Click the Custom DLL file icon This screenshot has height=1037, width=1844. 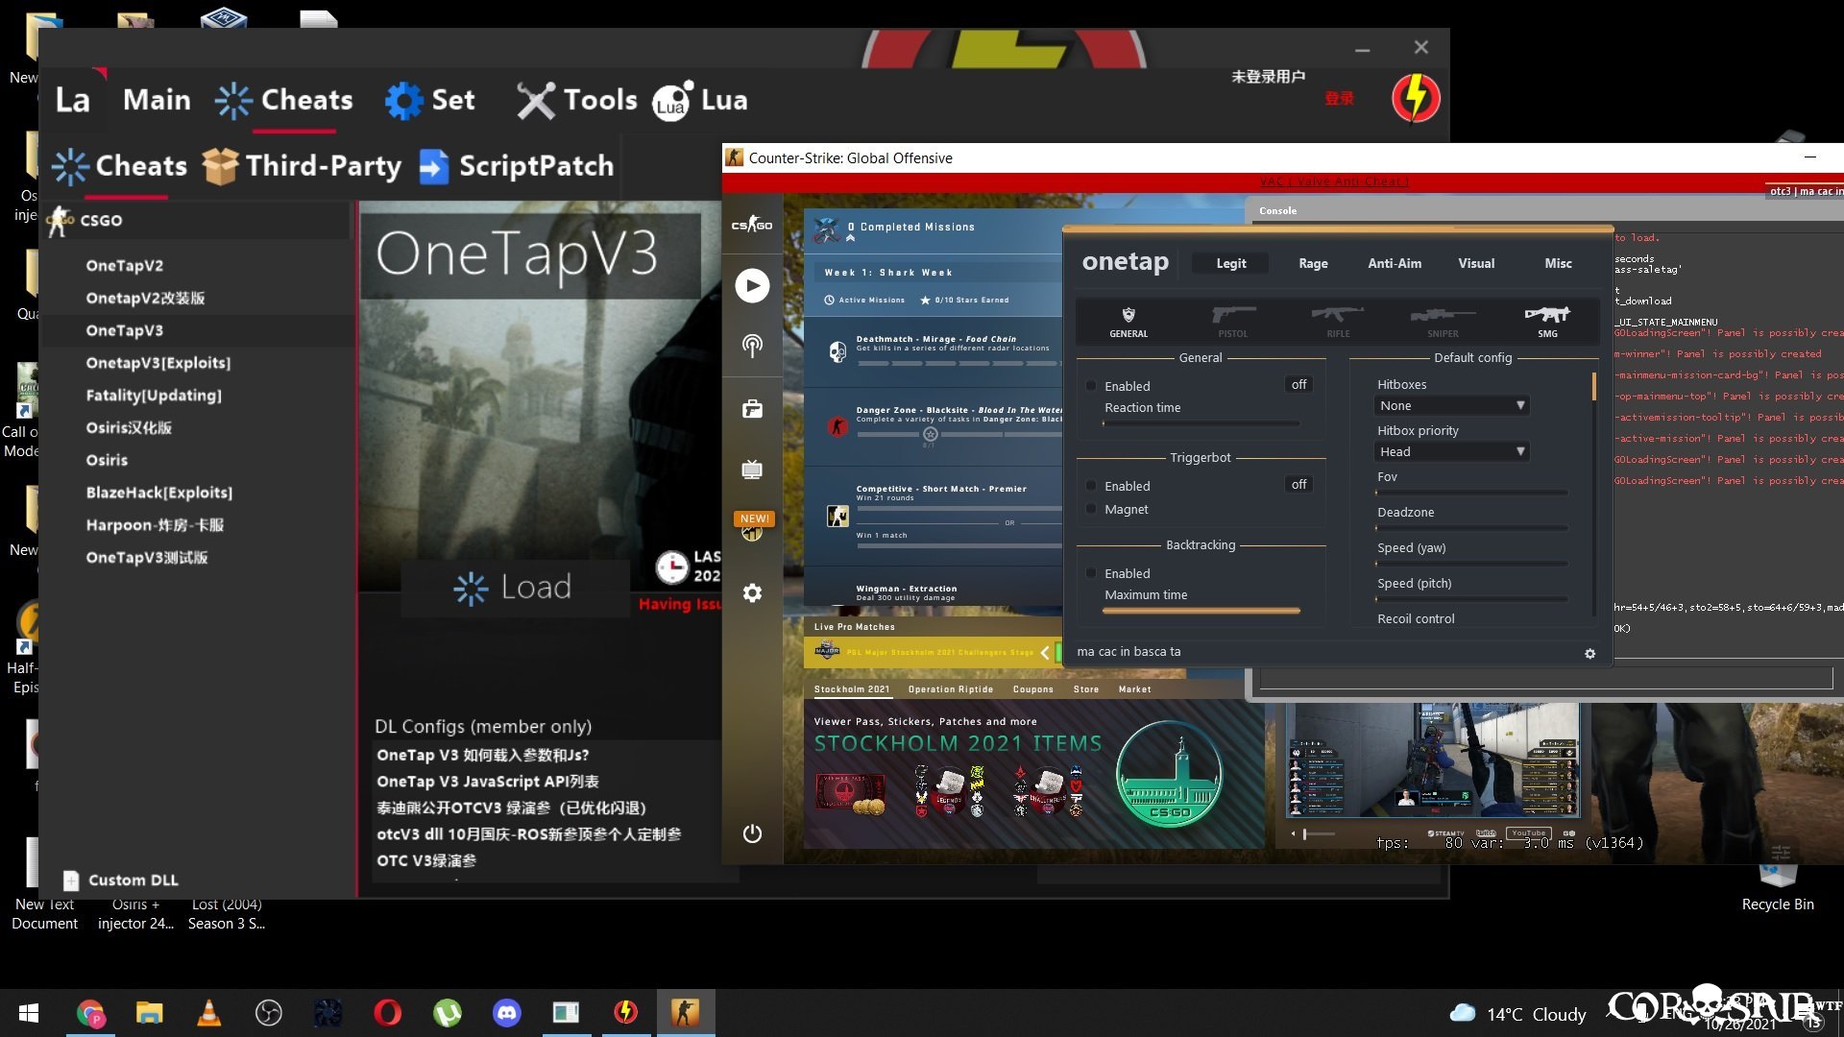(x=71, y=880)
